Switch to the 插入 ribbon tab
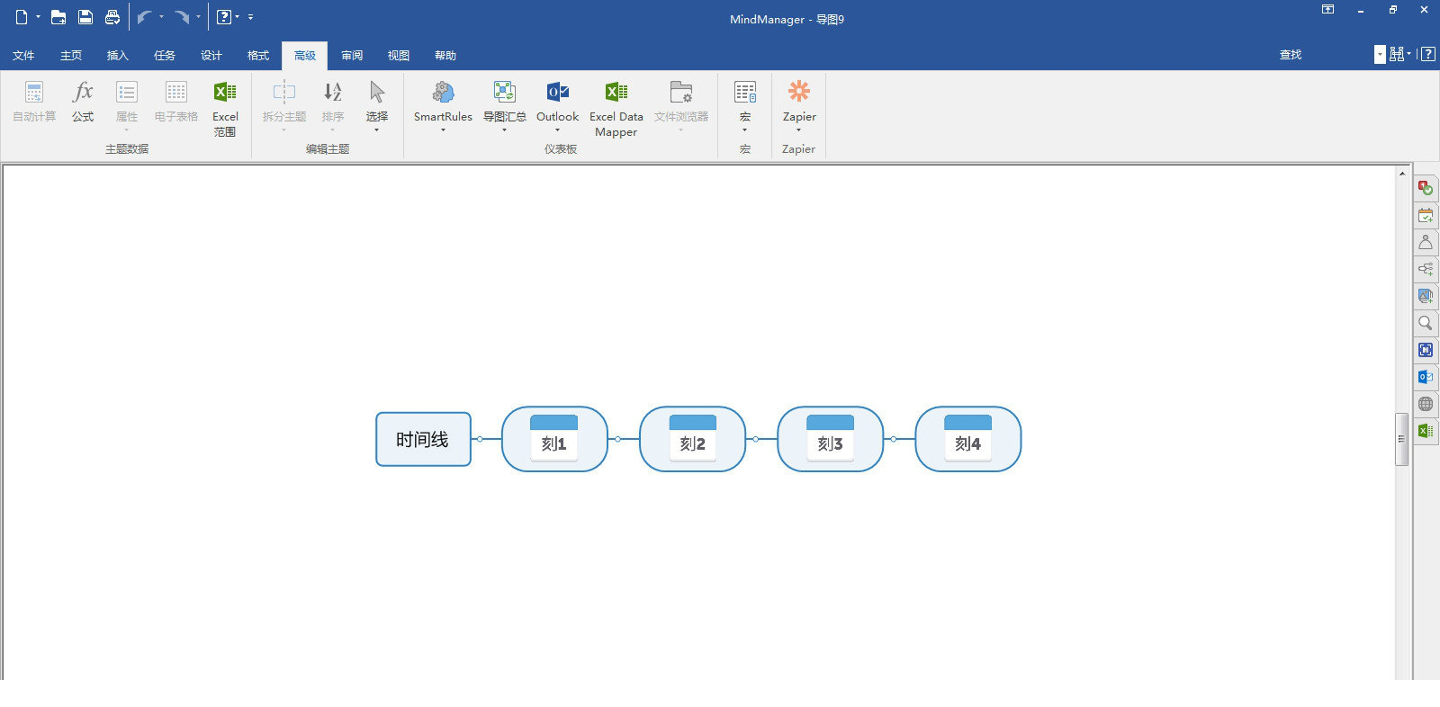 click(118, 56)
